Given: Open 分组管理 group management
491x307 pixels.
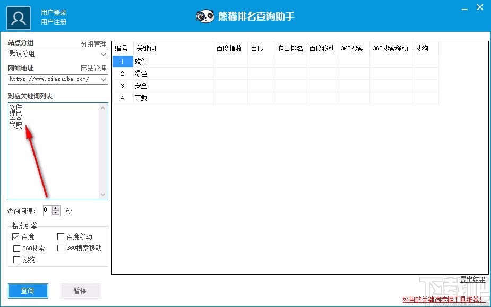Looking at the screenshot, I should point(94,43).
